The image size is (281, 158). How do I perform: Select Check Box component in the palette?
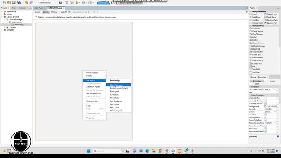click(x=255, y=55)
